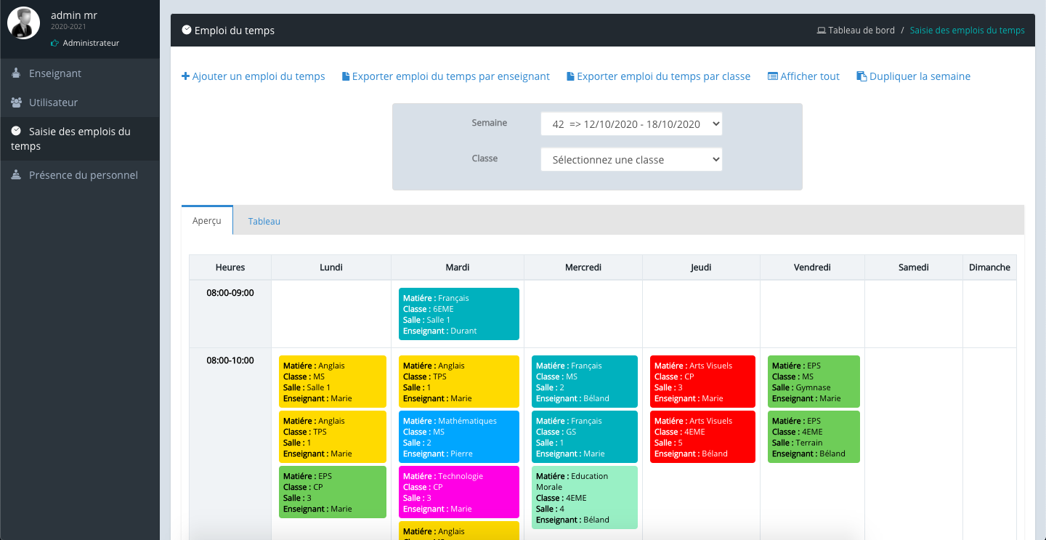Click the 2020-2021 school year text

(68, 27)
